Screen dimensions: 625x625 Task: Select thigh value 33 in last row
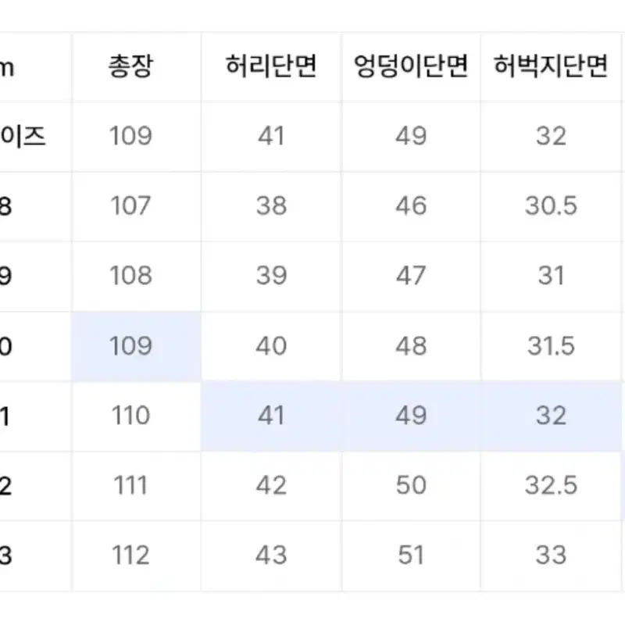(x=551, y=555)
